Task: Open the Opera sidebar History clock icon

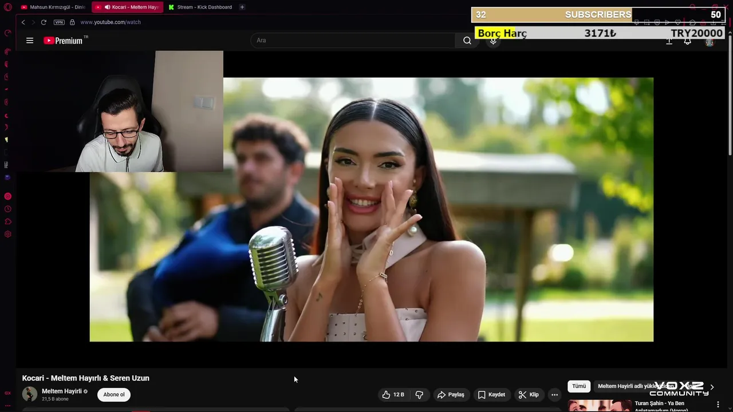Action: 7,209
